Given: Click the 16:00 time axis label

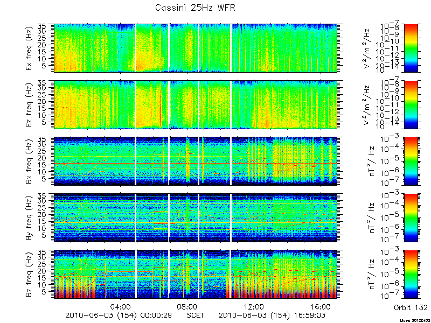Looking at the screenshot, I should [x=321, y=306].
